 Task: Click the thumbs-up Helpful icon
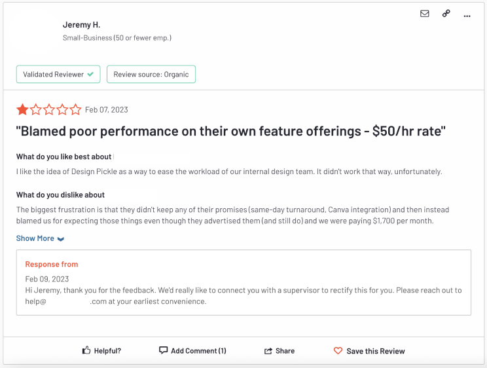[86, 350]
